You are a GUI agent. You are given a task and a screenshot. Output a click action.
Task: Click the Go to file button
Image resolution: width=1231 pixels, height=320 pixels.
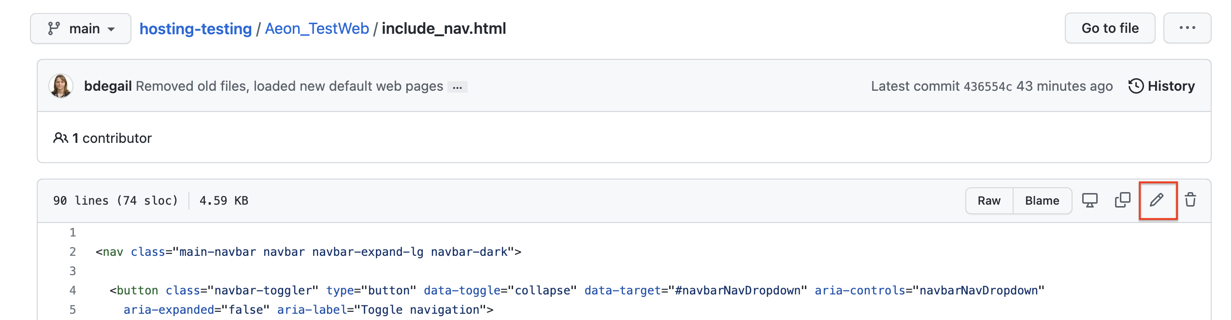point(1109,28)
